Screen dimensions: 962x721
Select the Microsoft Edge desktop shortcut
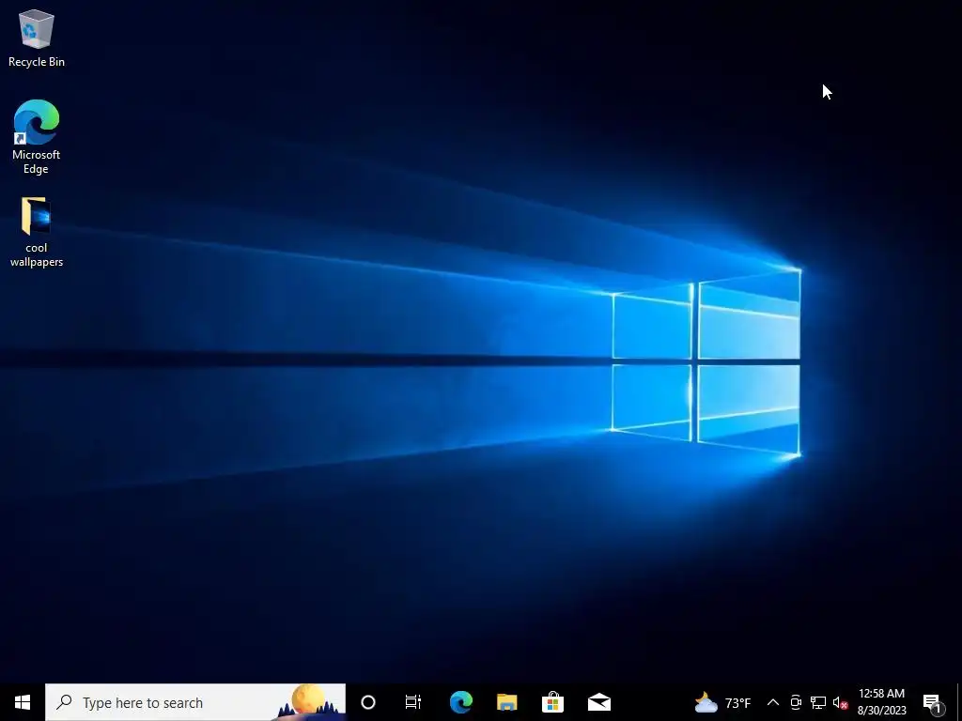tap(37, 137)
